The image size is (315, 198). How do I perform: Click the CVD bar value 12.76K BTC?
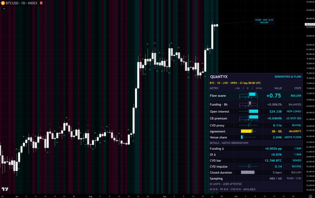click(273, 161)
